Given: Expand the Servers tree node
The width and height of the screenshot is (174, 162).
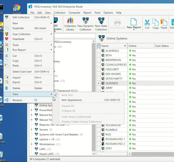Looking at the screenshot, I should point(32,129).
